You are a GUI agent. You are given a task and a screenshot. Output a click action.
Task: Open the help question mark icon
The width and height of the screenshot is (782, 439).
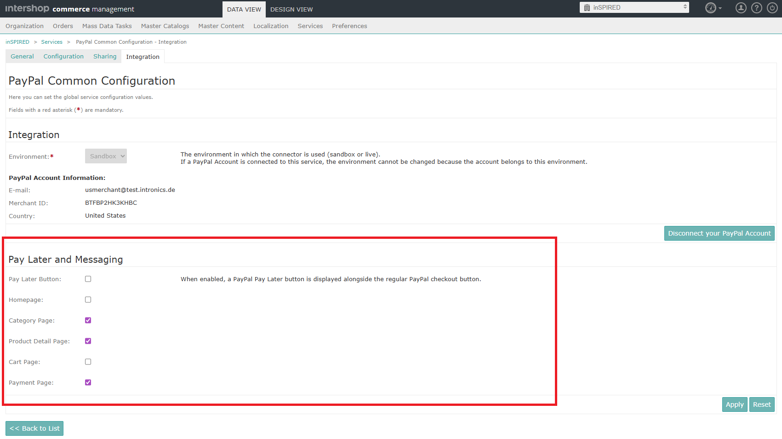tap(757, 8)
